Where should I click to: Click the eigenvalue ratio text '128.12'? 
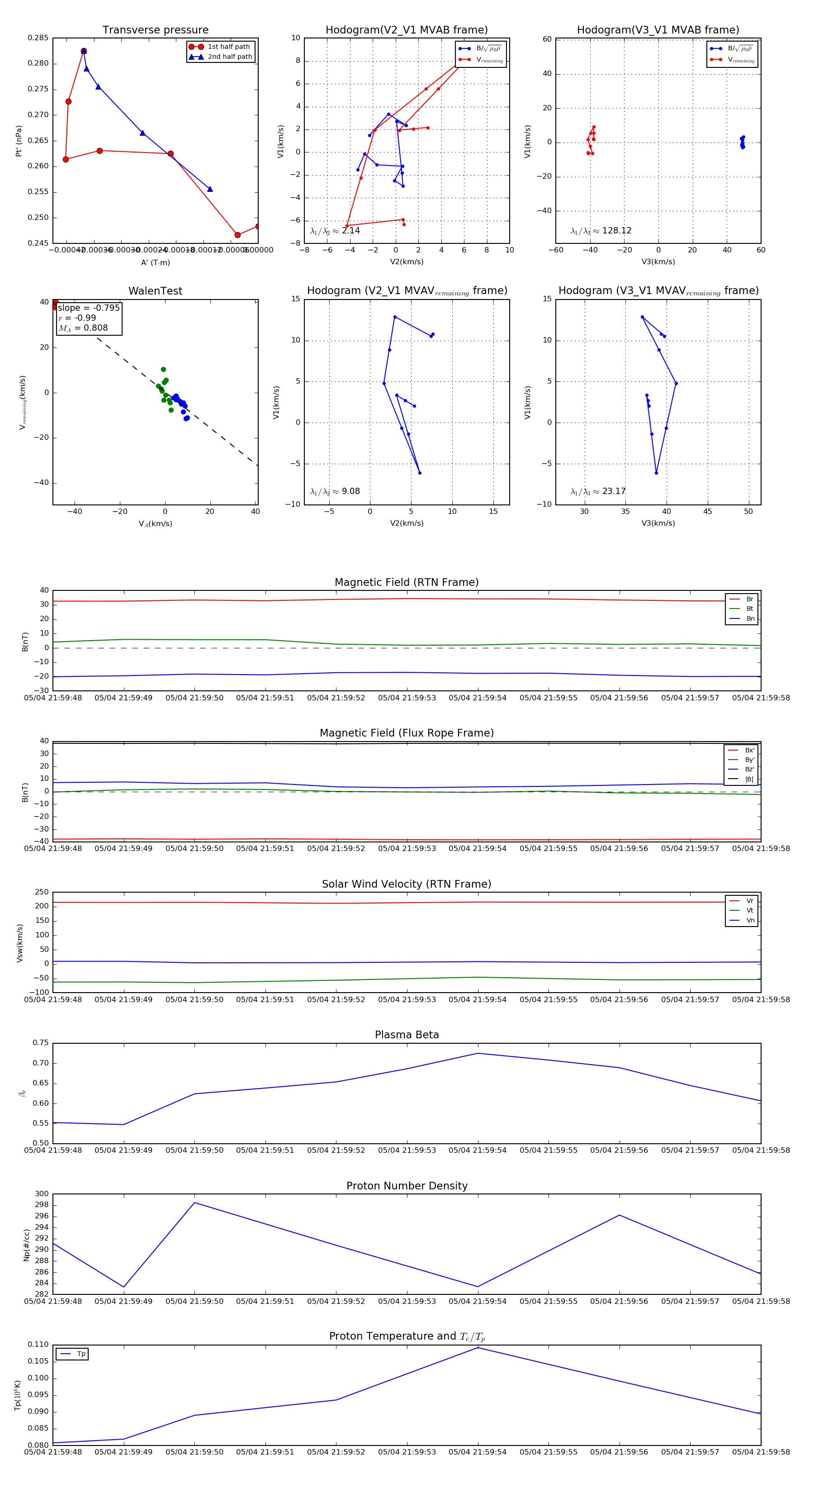click(617, 231)
